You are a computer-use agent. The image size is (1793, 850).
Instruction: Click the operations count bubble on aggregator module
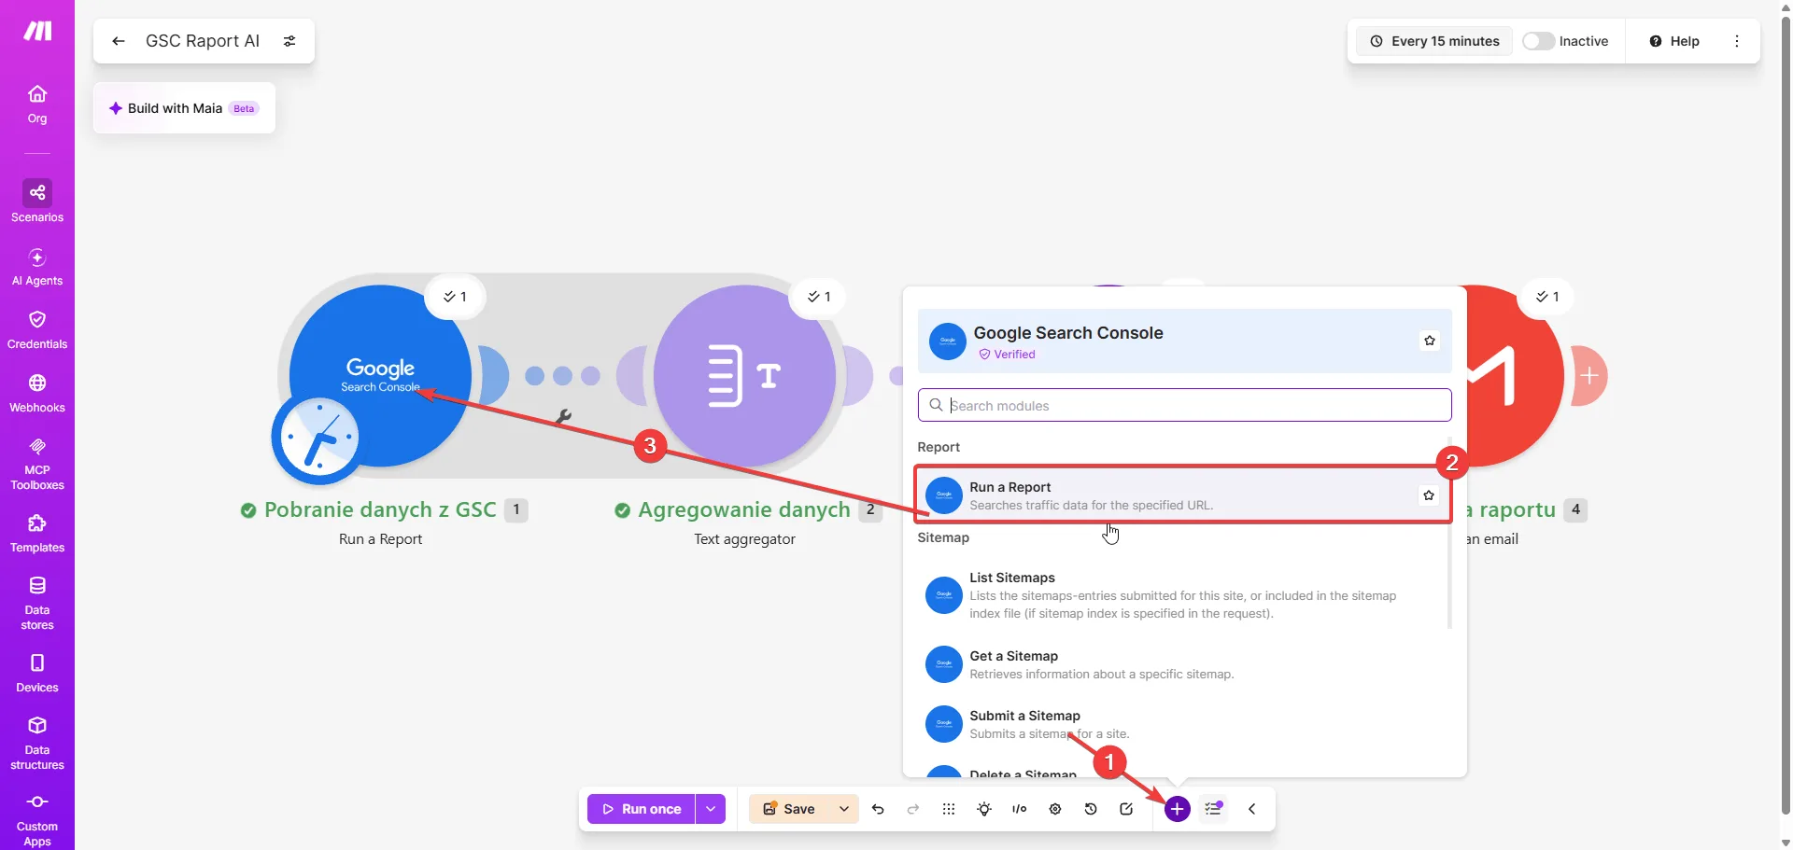point(819,297)
